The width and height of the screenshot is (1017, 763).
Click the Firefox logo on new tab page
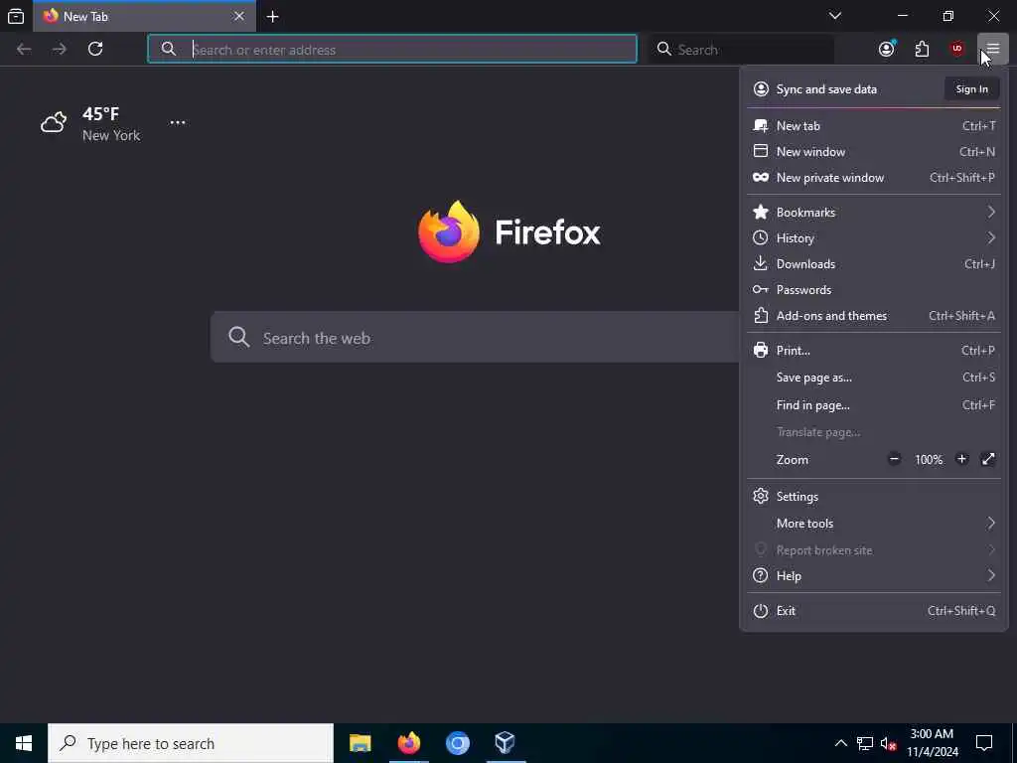point(449,231)
